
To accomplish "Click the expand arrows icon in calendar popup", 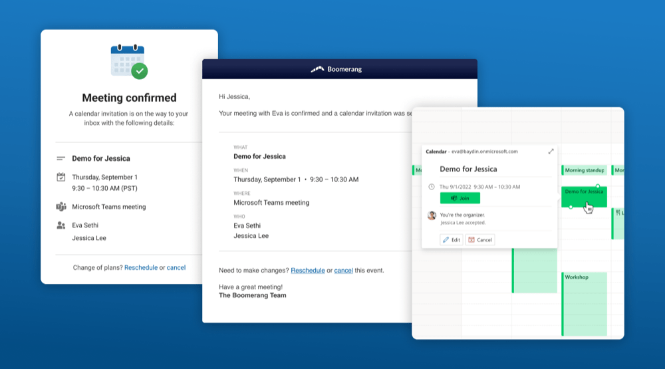I will pos(551,152).
